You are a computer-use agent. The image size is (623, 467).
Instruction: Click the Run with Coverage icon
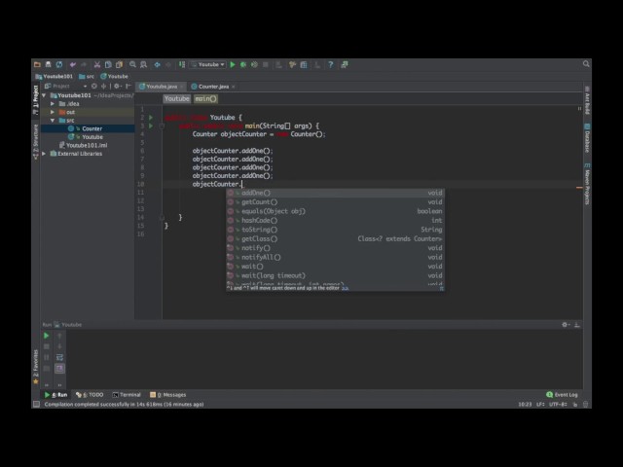(x=254, y=64)
